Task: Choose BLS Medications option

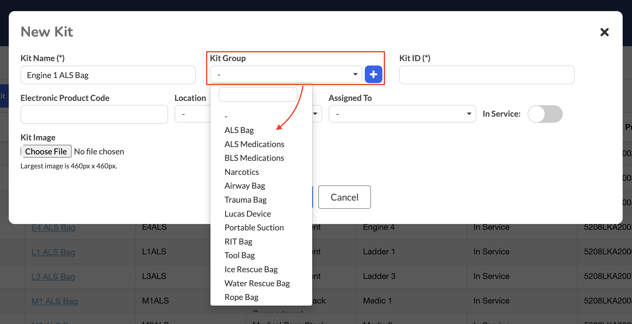Action: (254, 158)
